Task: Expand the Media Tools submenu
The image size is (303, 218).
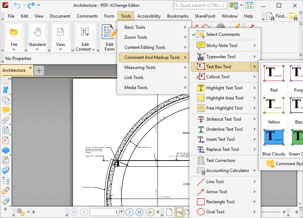Action: pyautogui.click(x=154, y=88)
